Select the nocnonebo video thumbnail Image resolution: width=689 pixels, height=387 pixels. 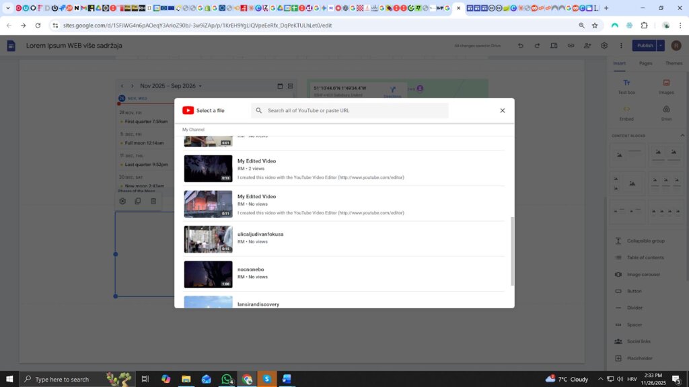[x=208, y=274]
